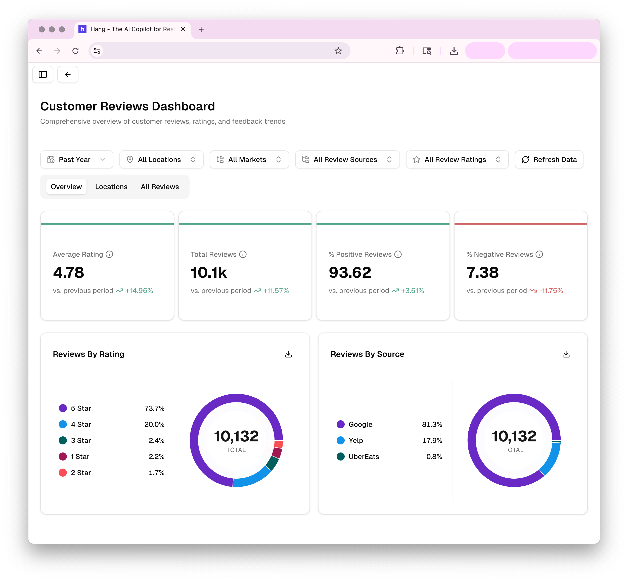Open All Review Ratings dropdown

pyautogui.click(x=457, y=160)
